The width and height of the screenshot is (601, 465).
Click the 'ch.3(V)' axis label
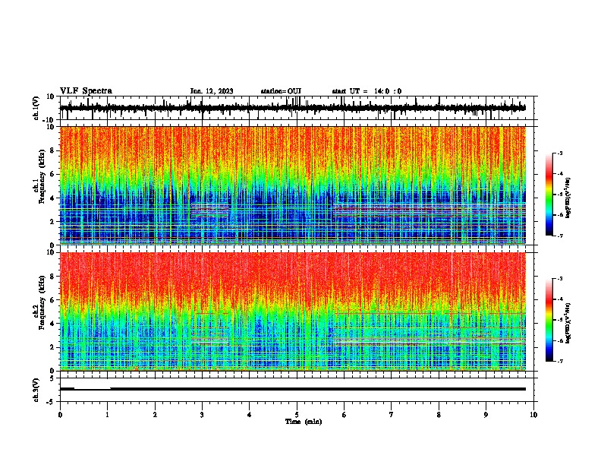coord(36,390)
